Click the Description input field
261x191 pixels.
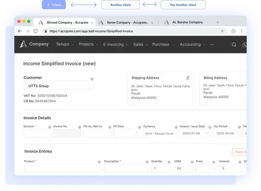pos(126,169)
